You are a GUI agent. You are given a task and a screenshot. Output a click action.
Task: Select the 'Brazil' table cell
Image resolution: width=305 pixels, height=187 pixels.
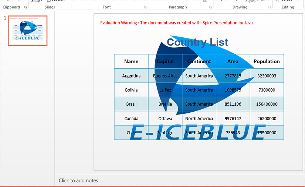tap(131, 104)
